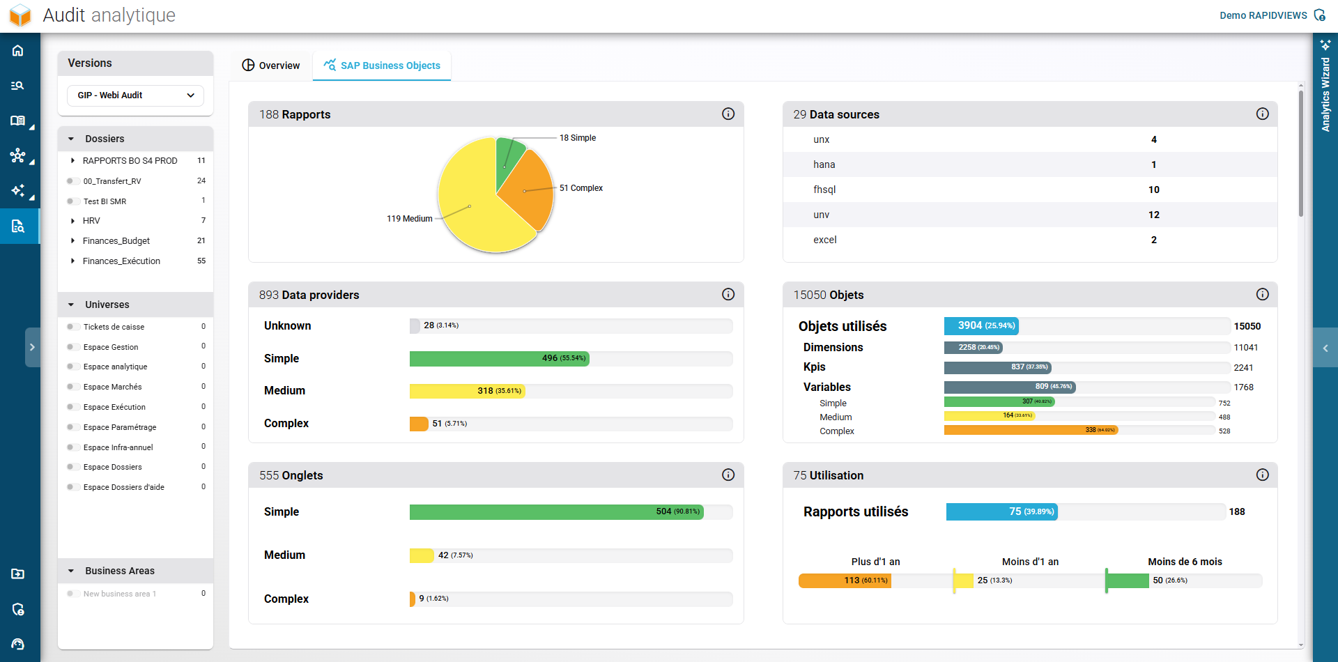Collapse the Dossiers section
Screen dimensions: 1338x662
70,138
